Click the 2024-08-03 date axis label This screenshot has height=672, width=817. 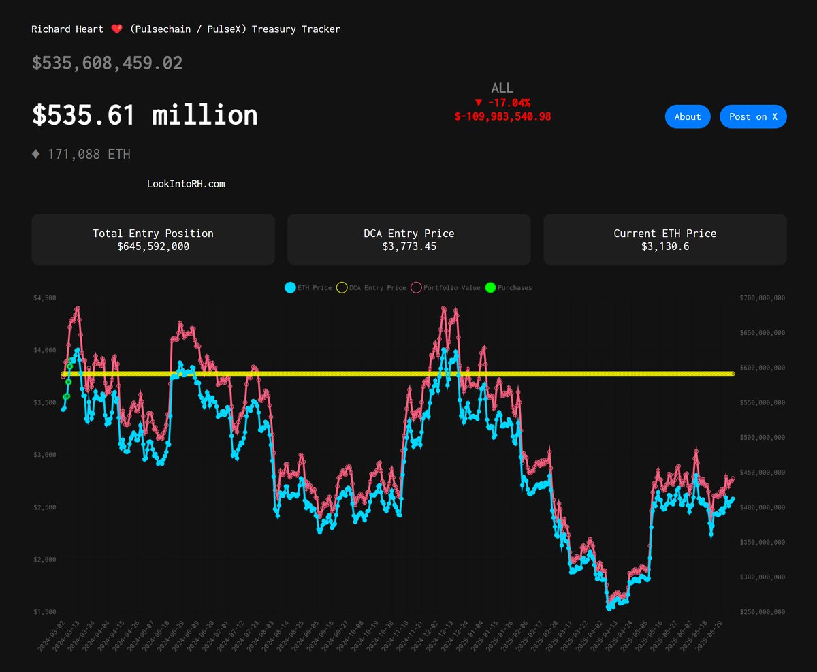[260, 635]
